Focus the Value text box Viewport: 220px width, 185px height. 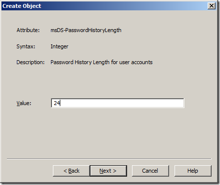[118, 103]
